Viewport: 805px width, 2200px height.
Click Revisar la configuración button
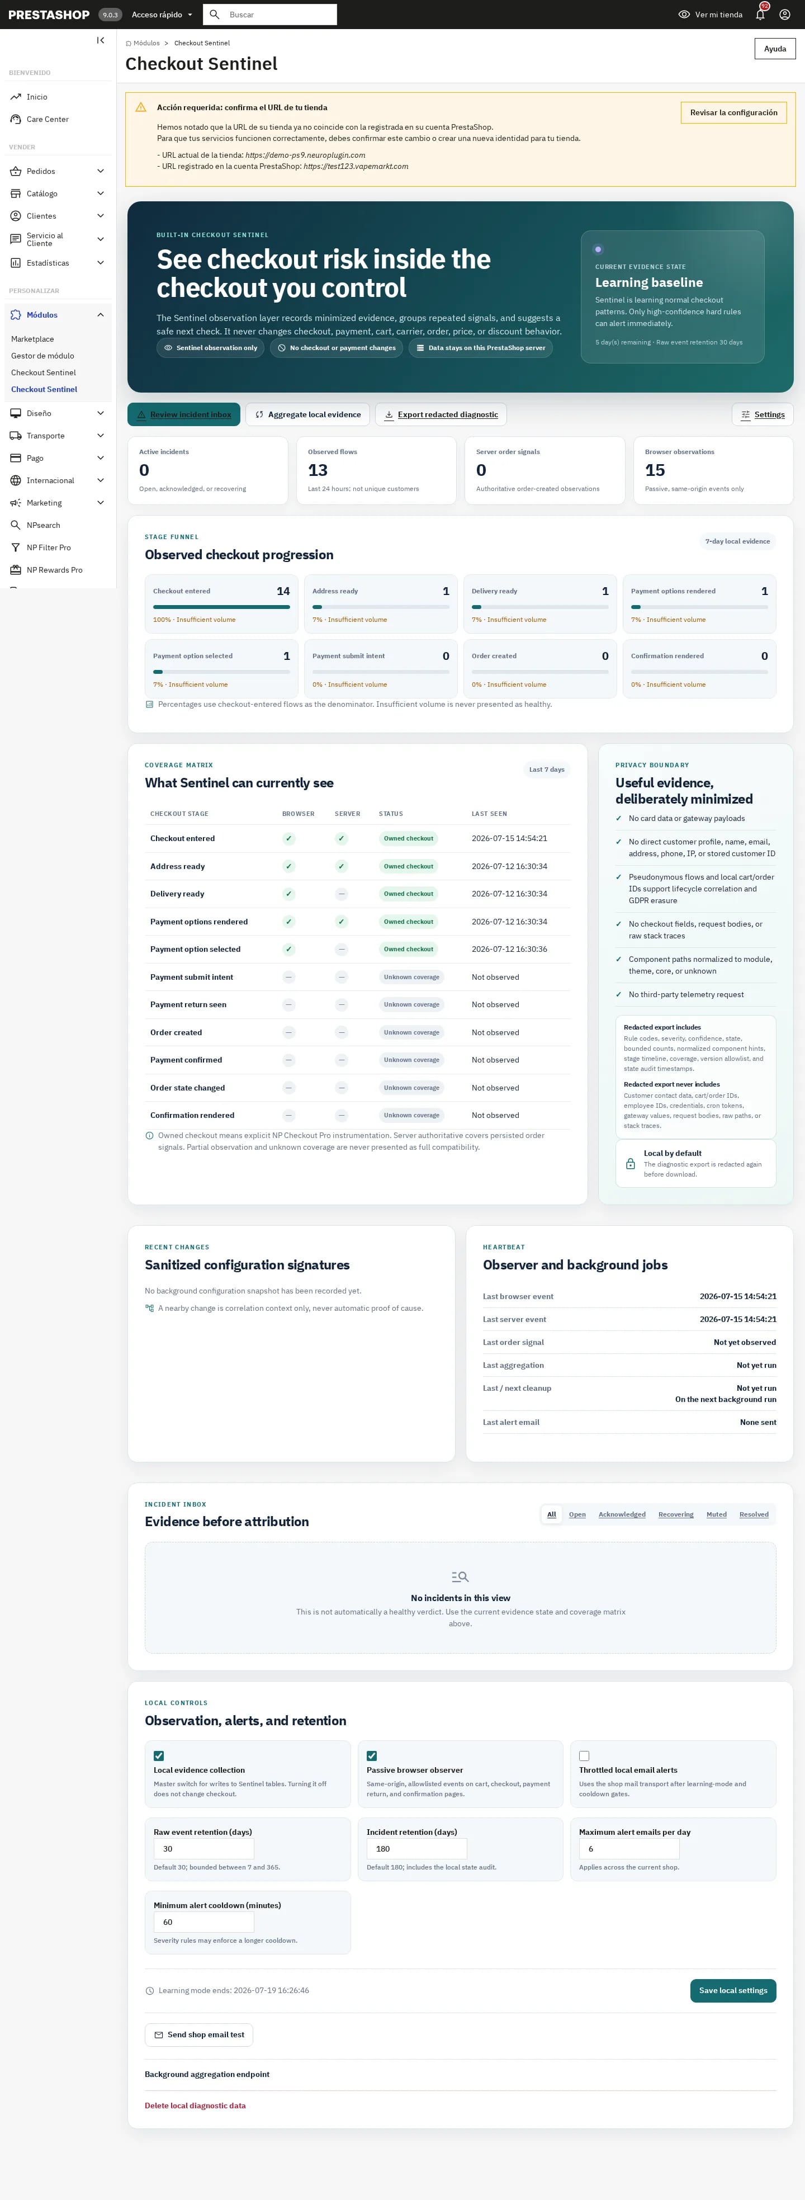click(733, 113)
